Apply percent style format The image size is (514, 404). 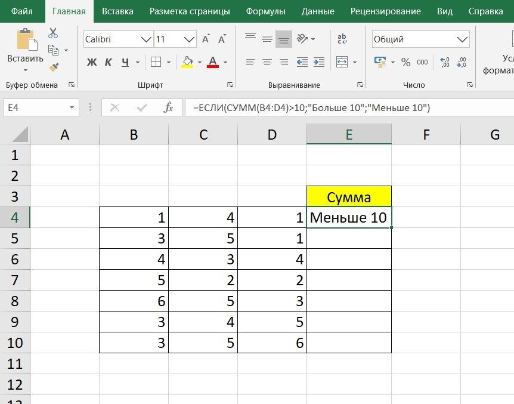(405, 62)
